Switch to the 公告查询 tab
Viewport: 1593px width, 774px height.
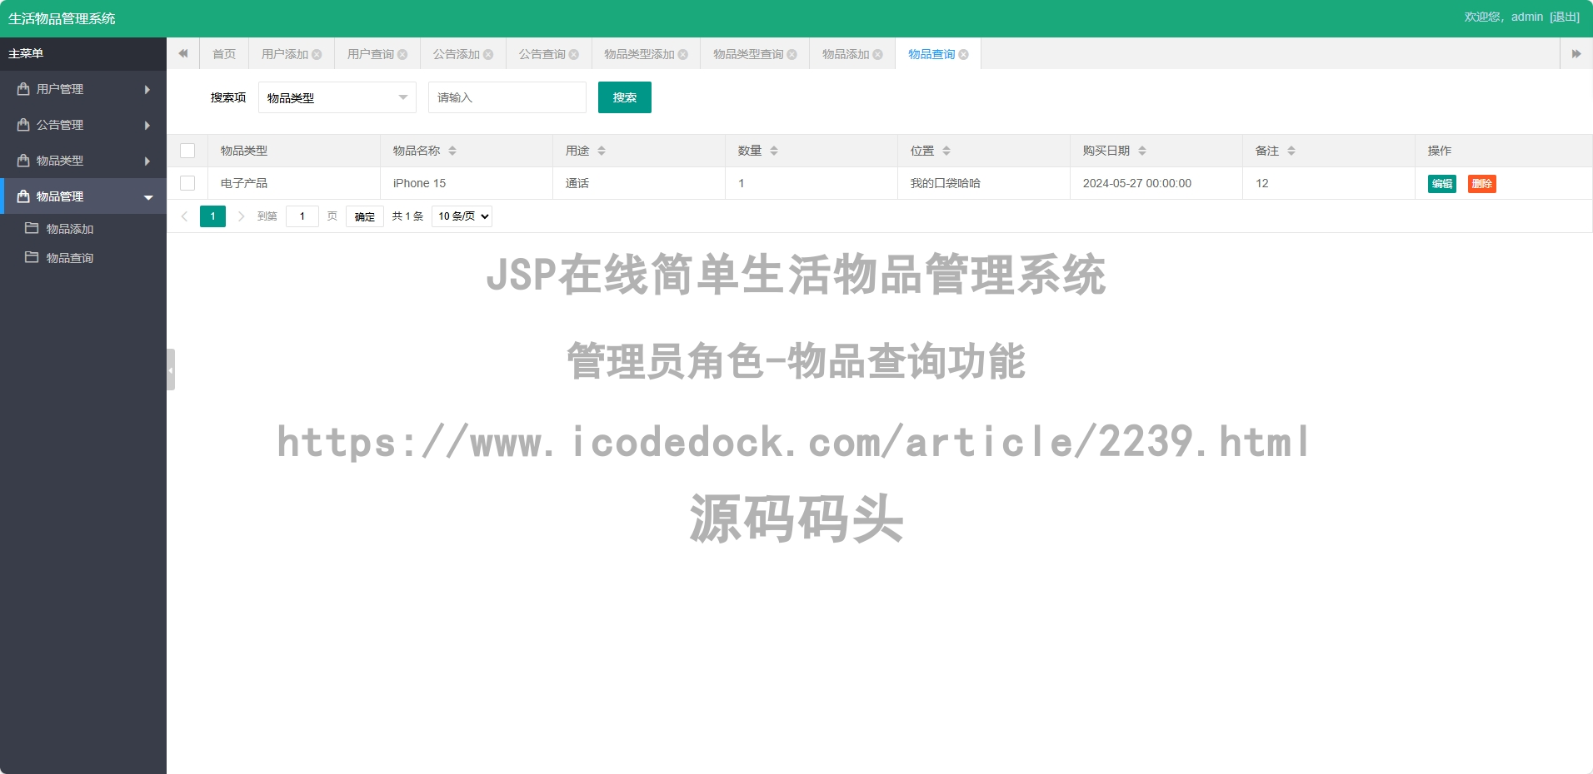(542, 54)
